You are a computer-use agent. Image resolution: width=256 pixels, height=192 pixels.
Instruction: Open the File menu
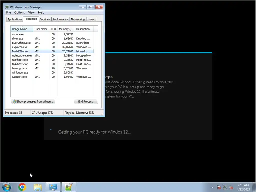click(8, 12)
